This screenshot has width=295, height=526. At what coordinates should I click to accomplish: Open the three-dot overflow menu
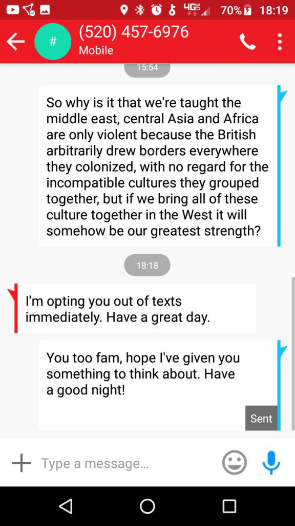280,42
